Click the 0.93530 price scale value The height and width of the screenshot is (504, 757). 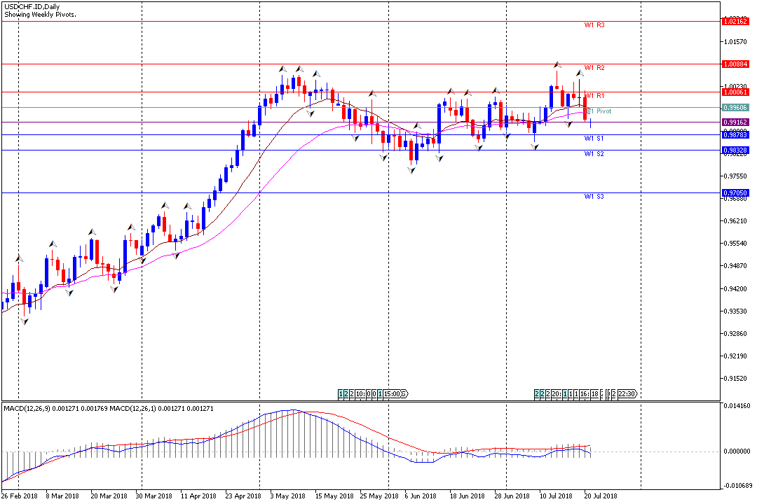click(735, 311)
